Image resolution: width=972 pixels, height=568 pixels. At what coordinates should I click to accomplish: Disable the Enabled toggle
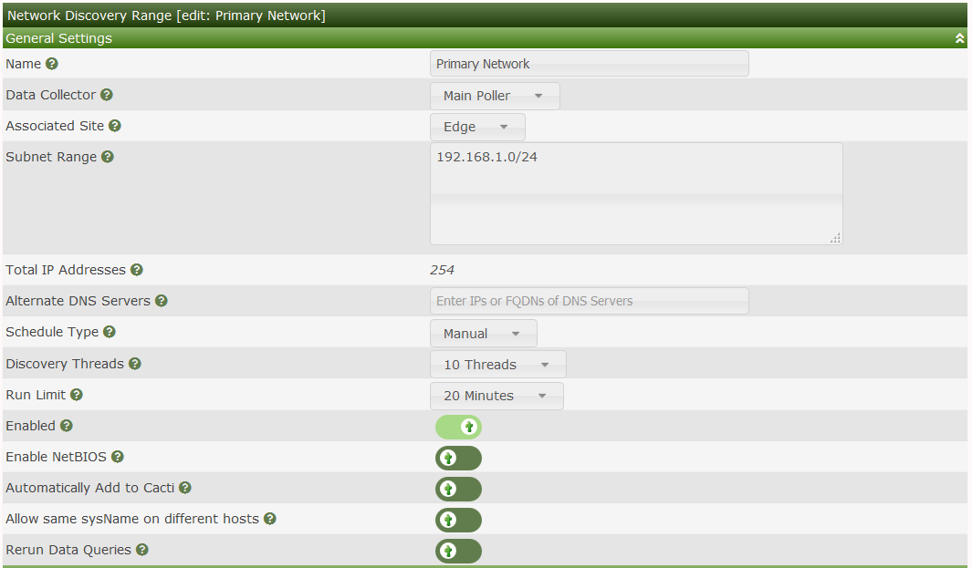point(458,427)
